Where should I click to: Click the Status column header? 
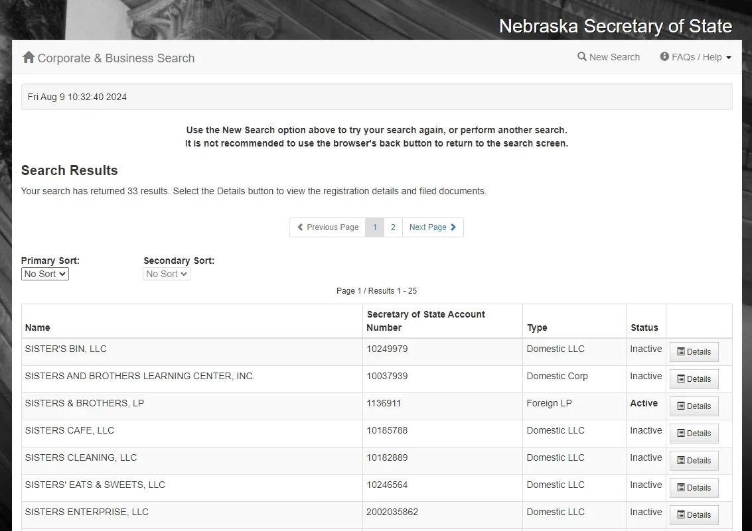(644, 327)
